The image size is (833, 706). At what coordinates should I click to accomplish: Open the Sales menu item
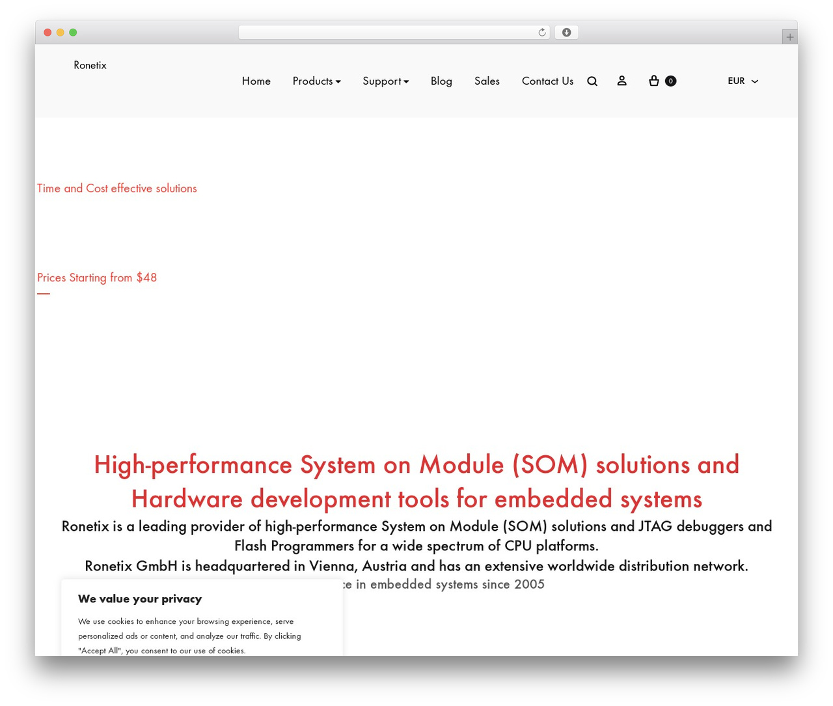tap(487, 81)
